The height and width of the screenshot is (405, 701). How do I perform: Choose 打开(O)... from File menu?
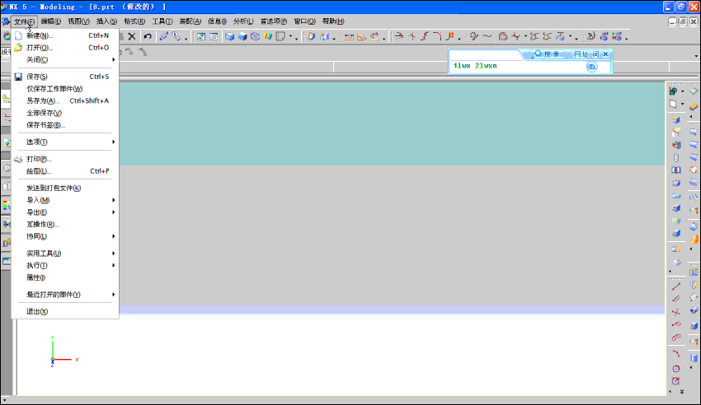(x=65, y=47)
